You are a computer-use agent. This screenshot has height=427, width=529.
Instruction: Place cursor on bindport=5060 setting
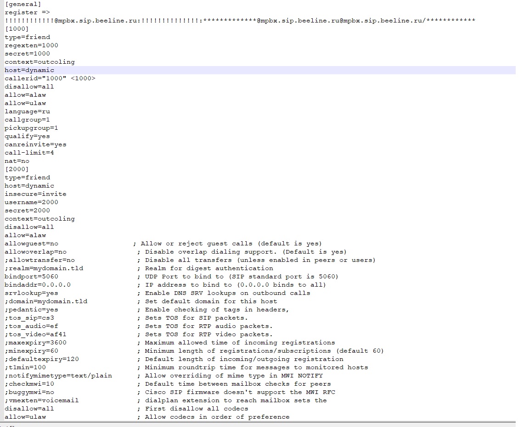31,277
